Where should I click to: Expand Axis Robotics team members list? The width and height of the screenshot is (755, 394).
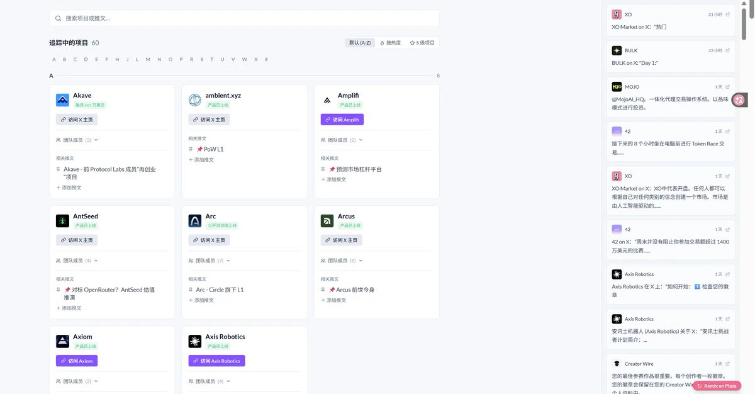pos(210,381)
